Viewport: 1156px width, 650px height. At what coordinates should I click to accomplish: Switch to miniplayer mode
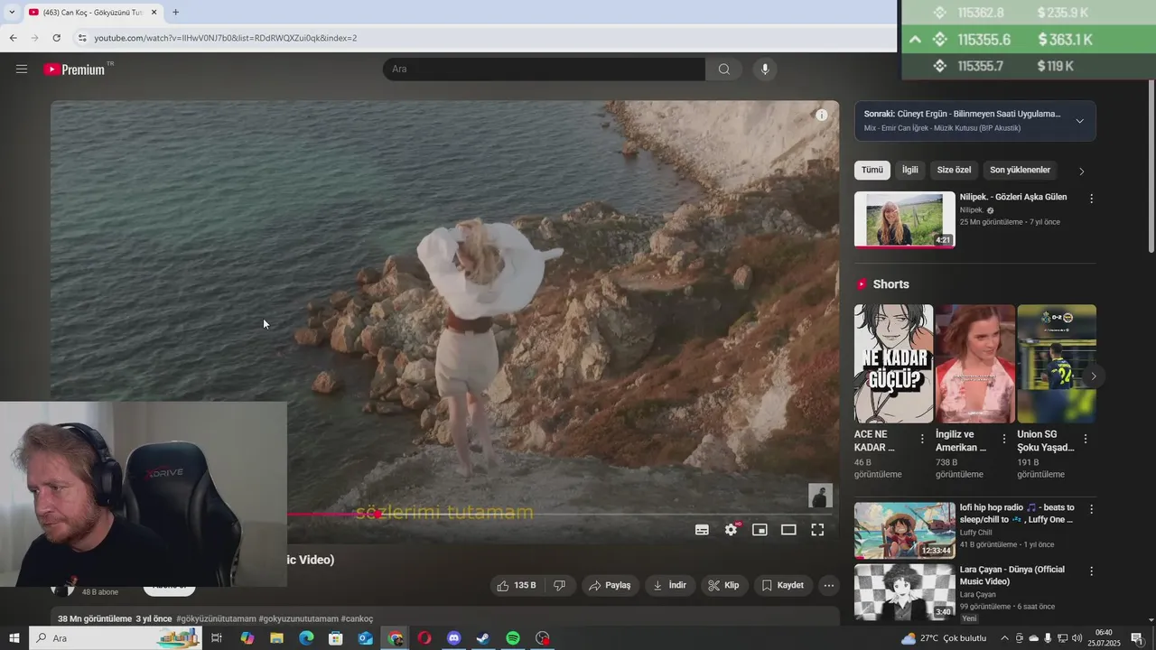pyautogui.click(x=760, y=530)
